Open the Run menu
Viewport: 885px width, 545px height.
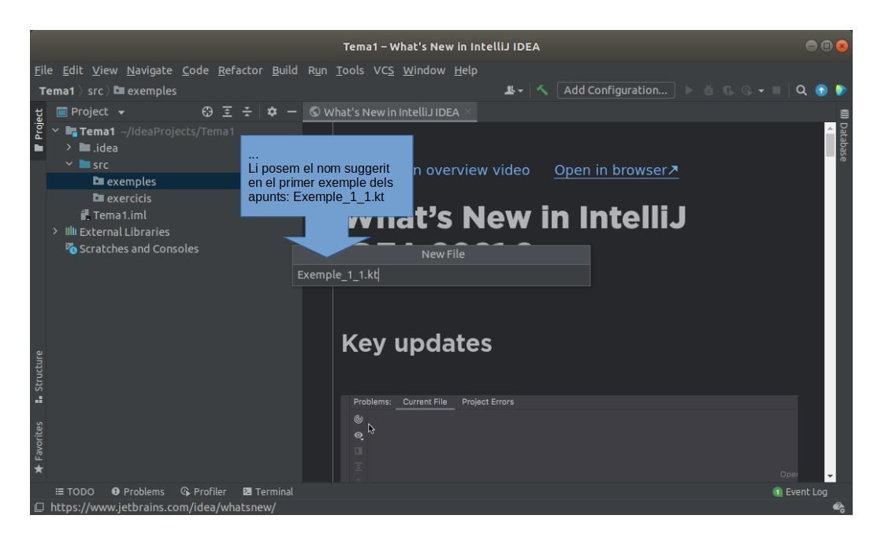coord(318,71)
